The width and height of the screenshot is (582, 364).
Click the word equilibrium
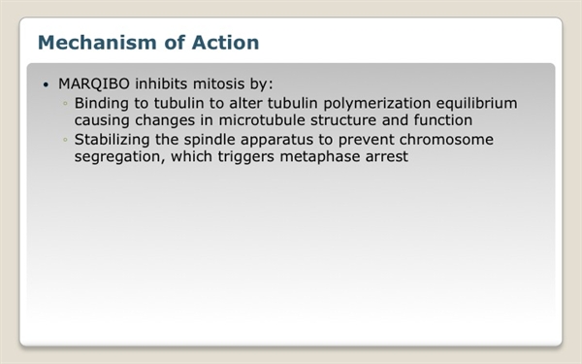476,104
